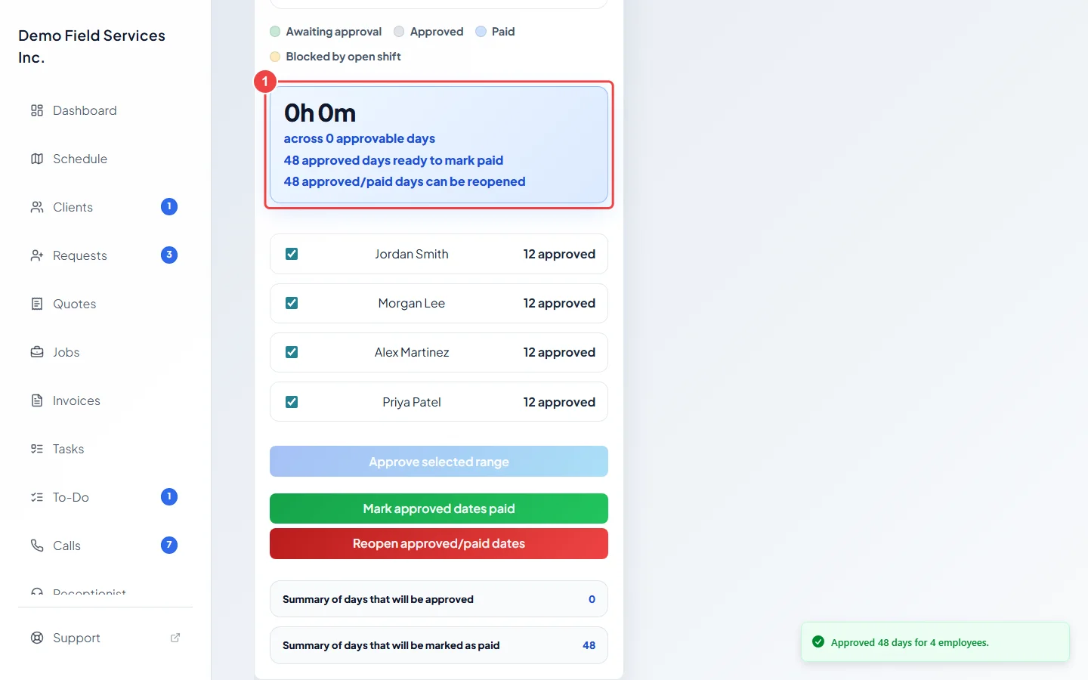
Task: Click the Calls badge showing 7
Action: point(169,546)
